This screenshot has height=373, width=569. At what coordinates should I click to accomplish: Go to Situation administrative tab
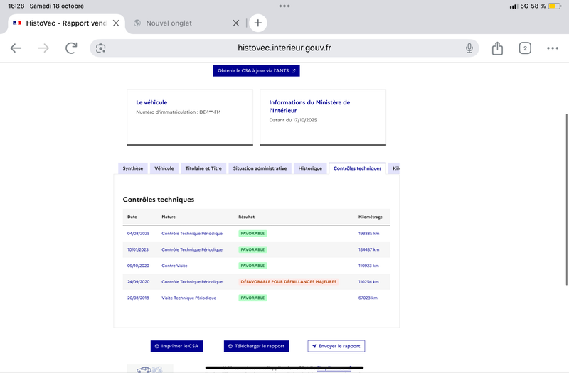click(260, 168)
